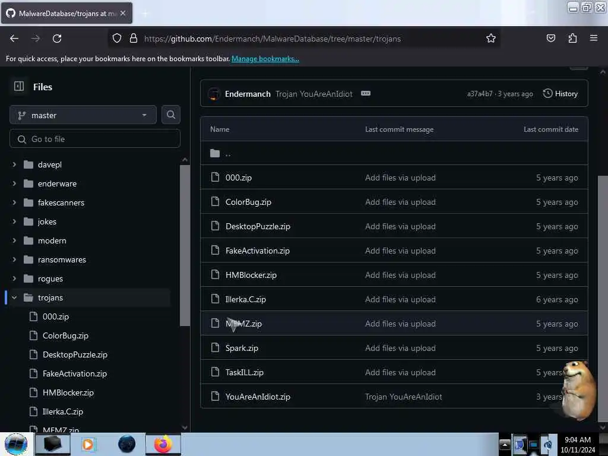Open History of commits
Viewport: 608px width, 456px height.
pyautogui.click(x=560, y=93)
